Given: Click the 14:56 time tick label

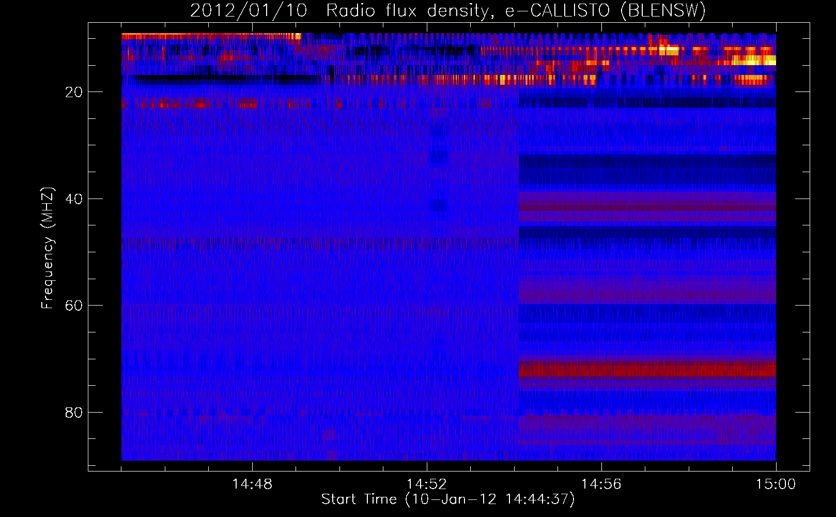Looking at the screenshot, I should 601,484.
